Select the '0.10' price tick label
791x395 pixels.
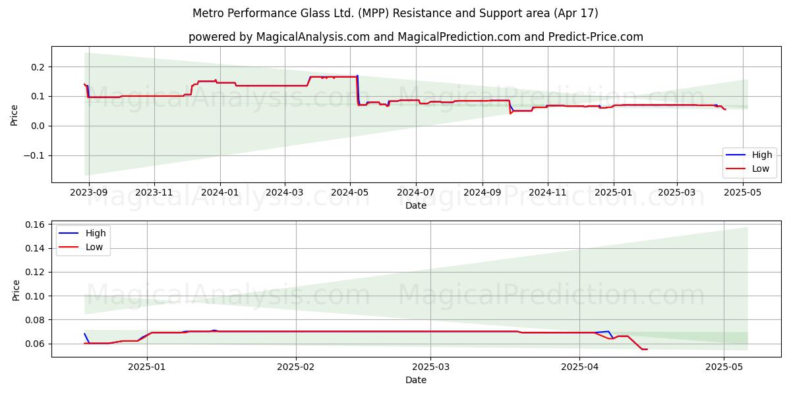click(x=35, y=296)
